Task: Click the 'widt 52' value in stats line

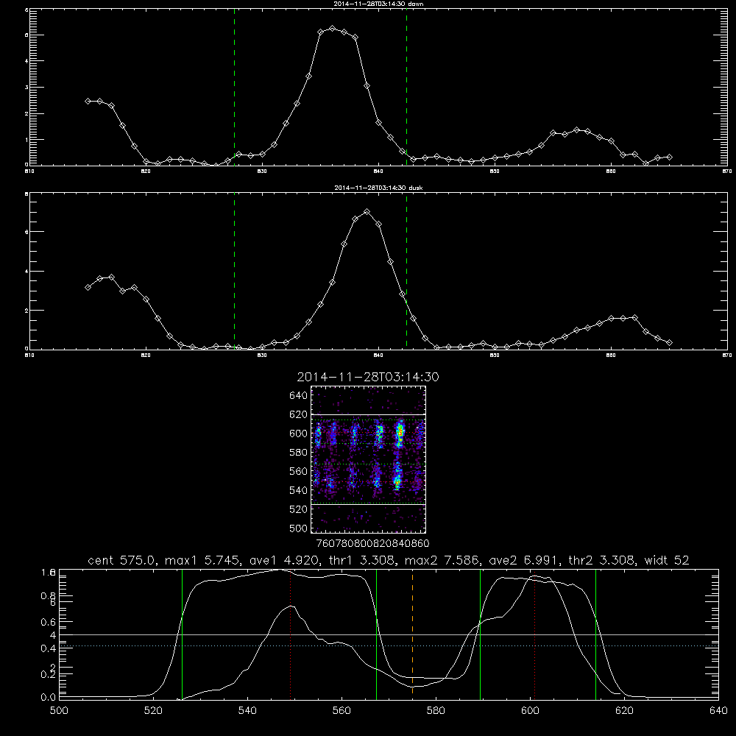Action: (667, 560)
